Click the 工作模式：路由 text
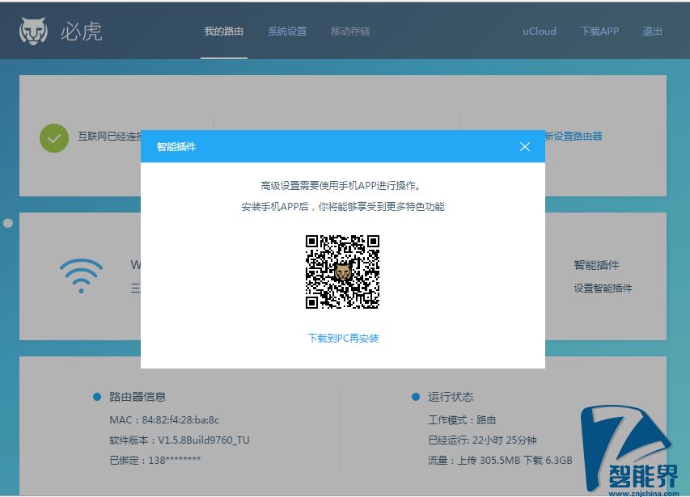 click(x=462, y=420)
